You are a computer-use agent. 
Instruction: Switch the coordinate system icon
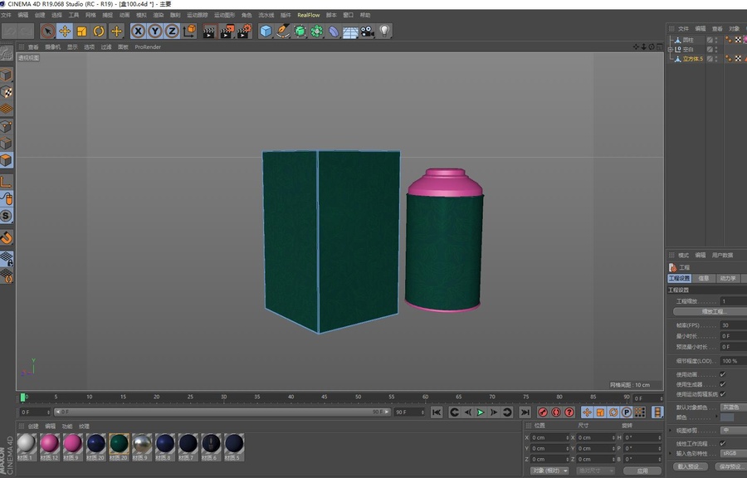189,32
